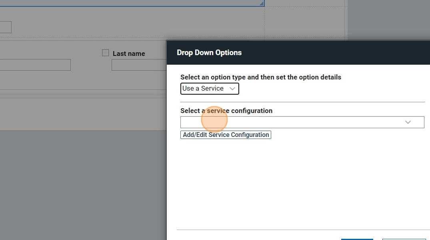Click the blue primary button at dialog bottom
The width and height of the screenshot is (430, 240).
pos(357,239)
